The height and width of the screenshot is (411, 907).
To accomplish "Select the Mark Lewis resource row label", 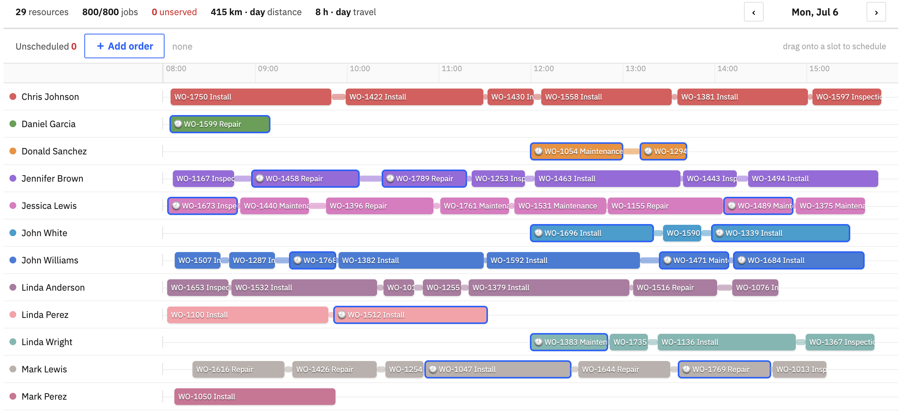I will pyautogui.click(x=44, y=369).
